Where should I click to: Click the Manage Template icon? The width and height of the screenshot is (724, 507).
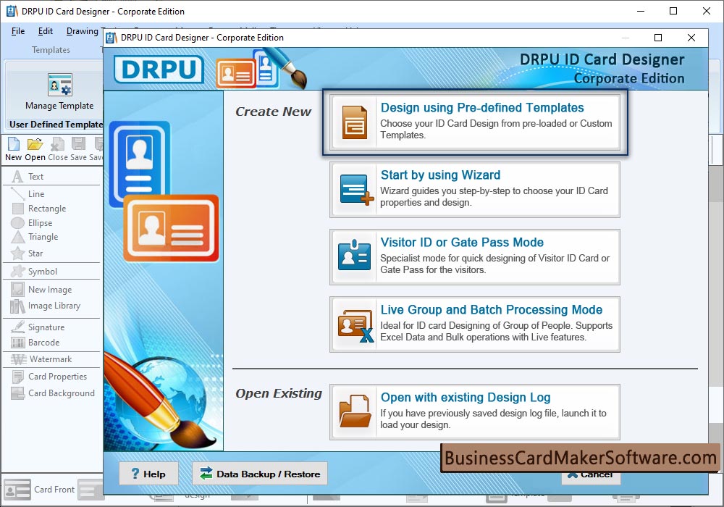(x=59, y=85)
